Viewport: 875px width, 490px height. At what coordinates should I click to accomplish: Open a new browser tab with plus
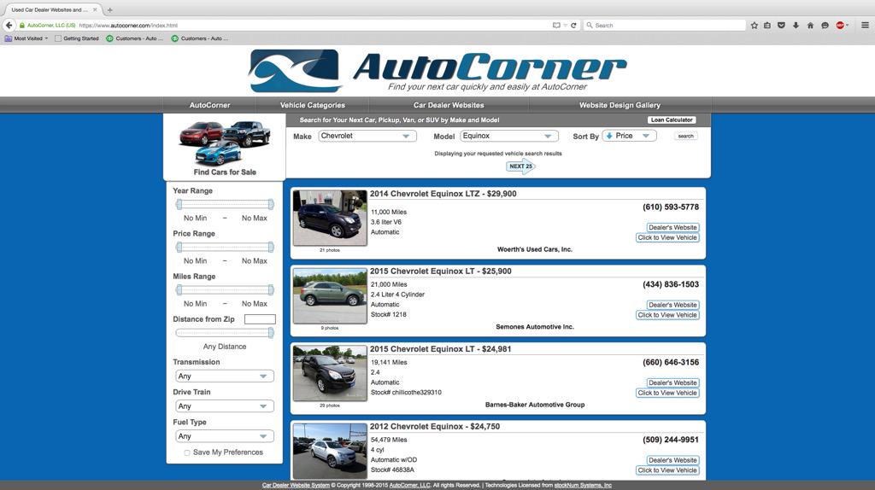click(110, 9)
